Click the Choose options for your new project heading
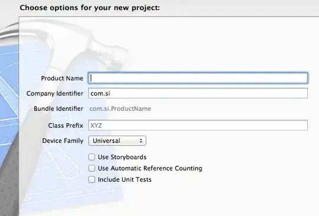This screenshot has width=319, height=216. (x=90, y=8)
